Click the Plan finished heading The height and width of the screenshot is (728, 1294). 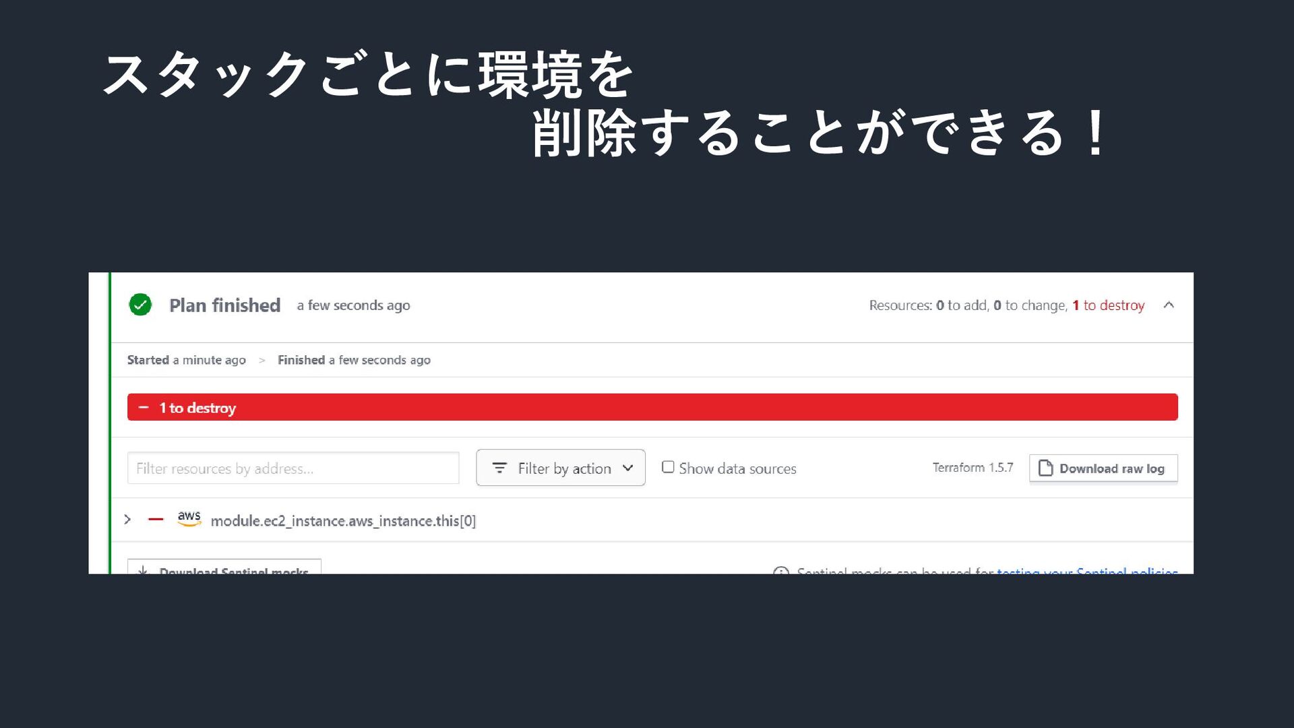pyautogui.click(x=224, y=305)
